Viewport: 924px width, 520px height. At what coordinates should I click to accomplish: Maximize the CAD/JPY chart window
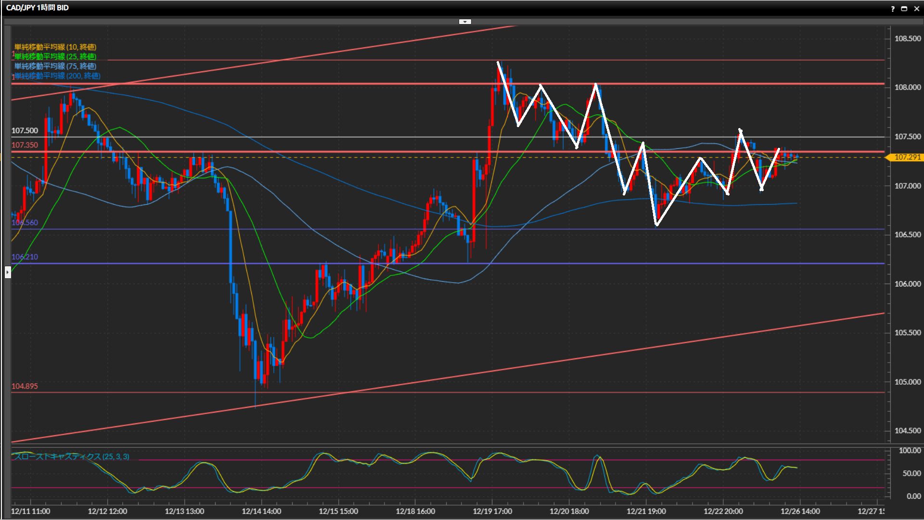coord(904,9)
